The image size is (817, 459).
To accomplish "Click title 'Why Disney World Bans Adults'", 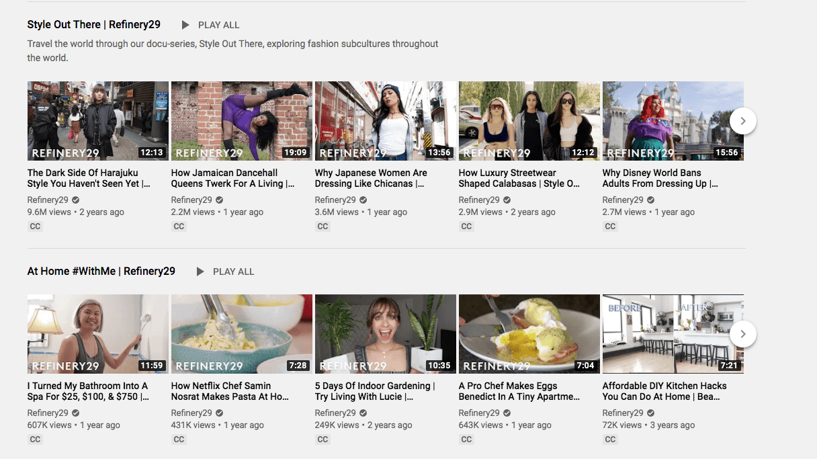I will (660, 178).
